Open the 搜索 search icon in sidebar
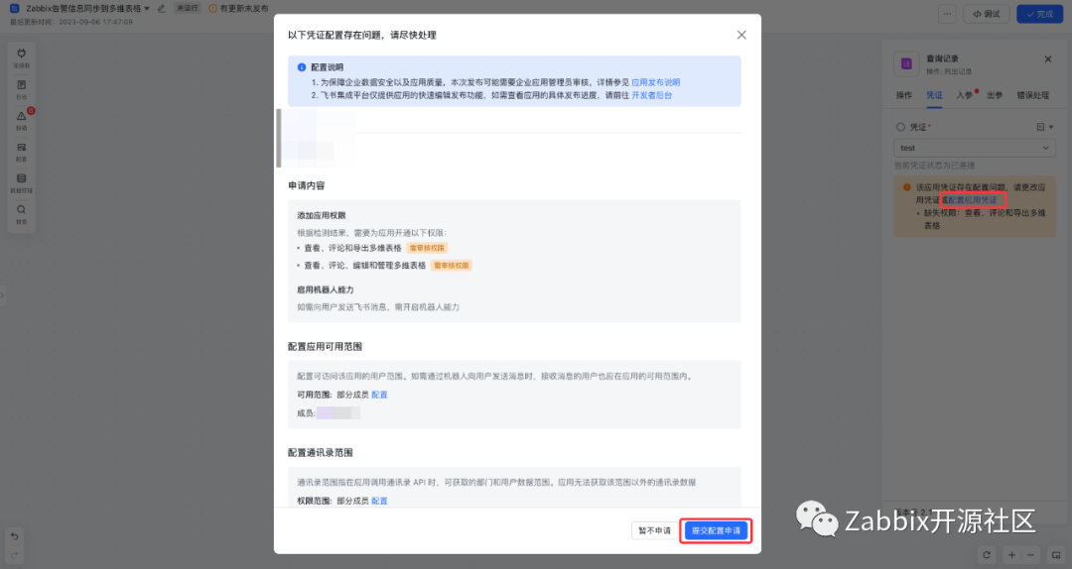The image size is (1072, 569). tap(21, 210)
